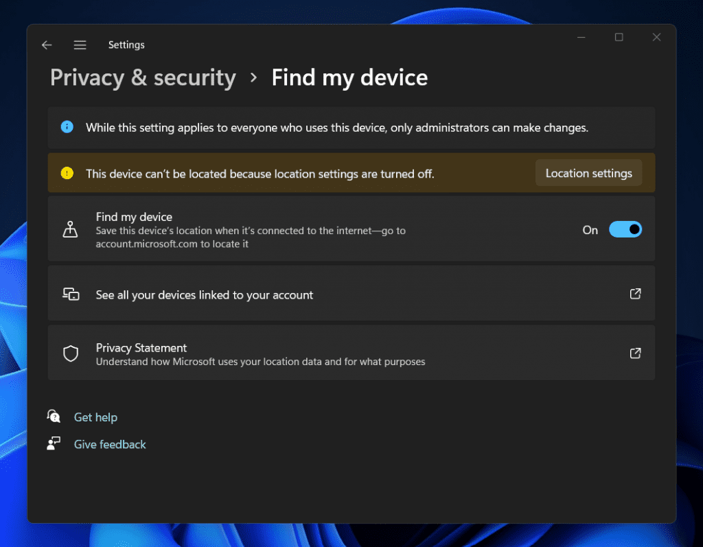Click the external link arrow for Privacy Statement
This screenshot has height=547, width=703.
tap(635, 353)
